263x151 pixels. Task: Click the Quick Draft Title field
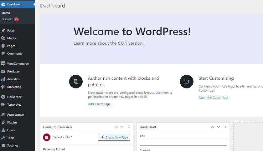(183, 142)
